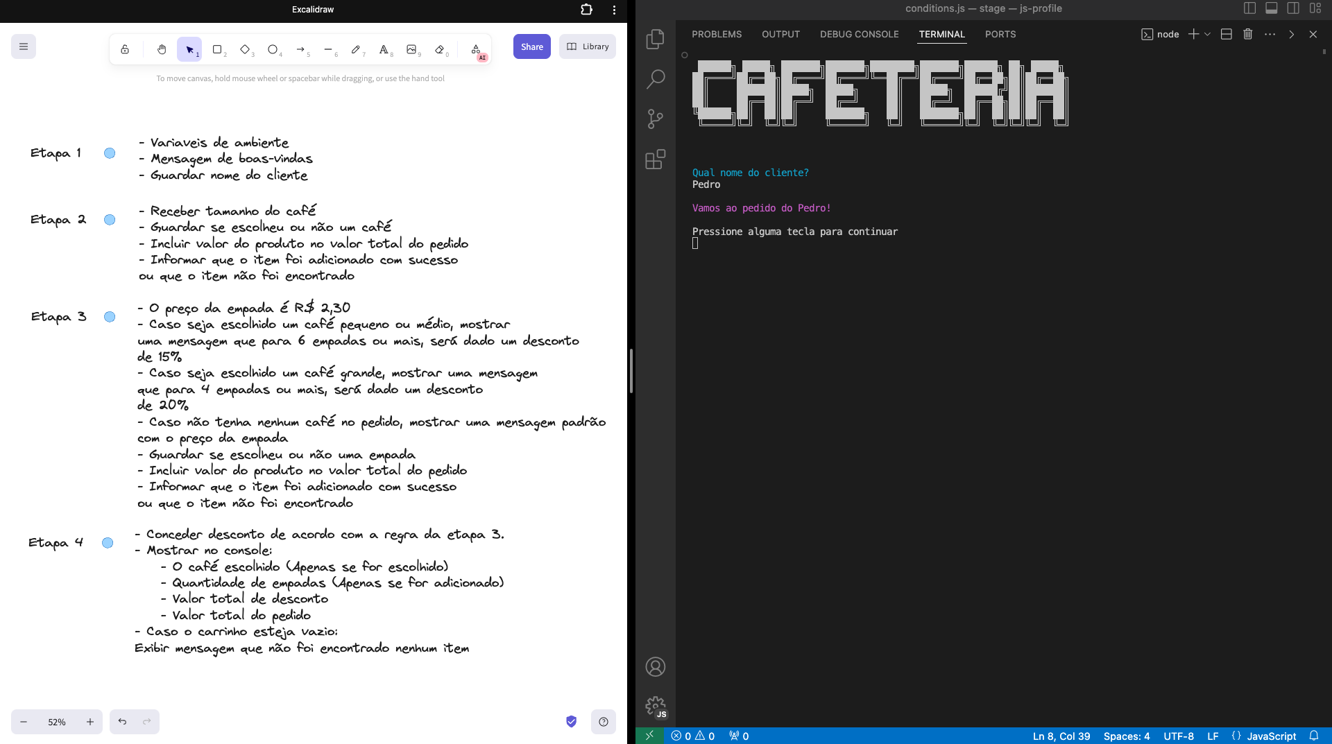Open the Manage gear settings menu
This screenshot has width=1332, height=744.
click(656, 707)
